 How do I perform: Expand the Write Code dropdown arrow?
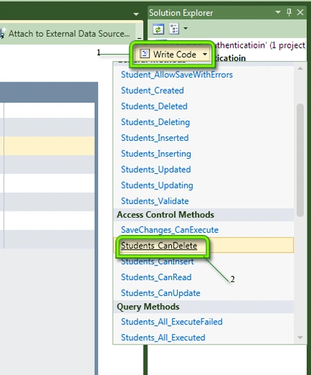(x=205, y=54)
